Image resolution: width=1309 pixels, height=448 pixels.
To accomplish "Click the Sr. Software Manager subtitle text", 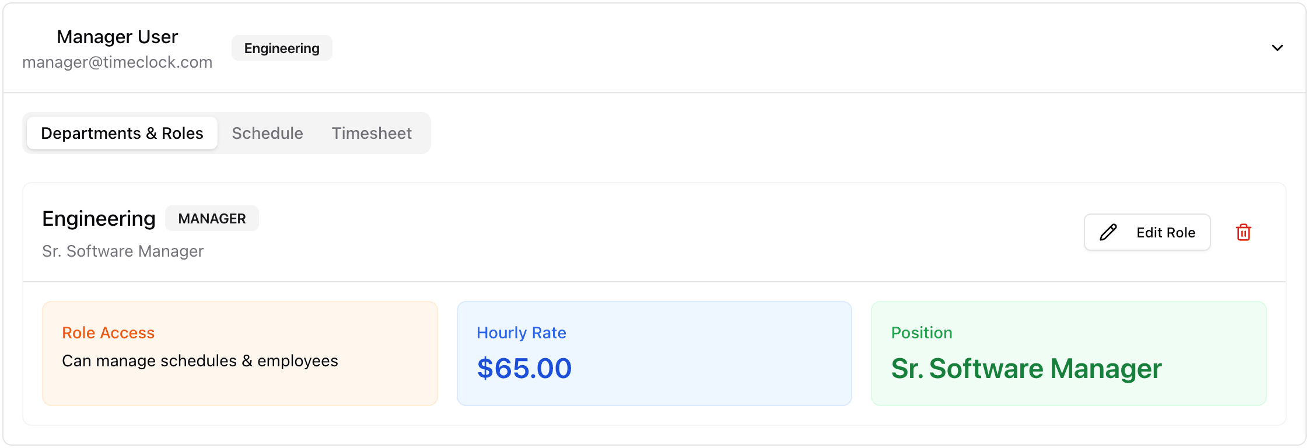I will point(123,251).
